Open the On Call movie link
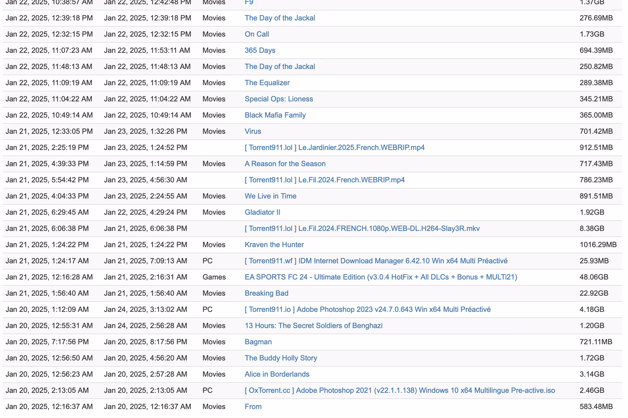628x418 pixels. point(257,34)
